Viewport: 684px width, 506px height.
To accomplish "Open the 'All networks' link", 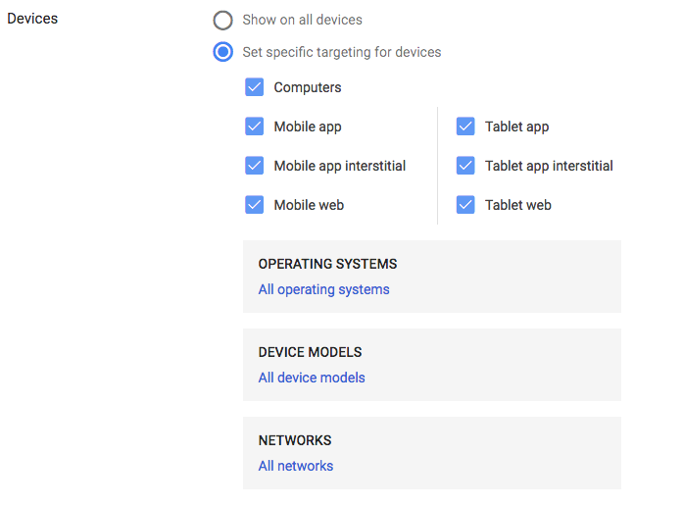I will coord(295,466).
